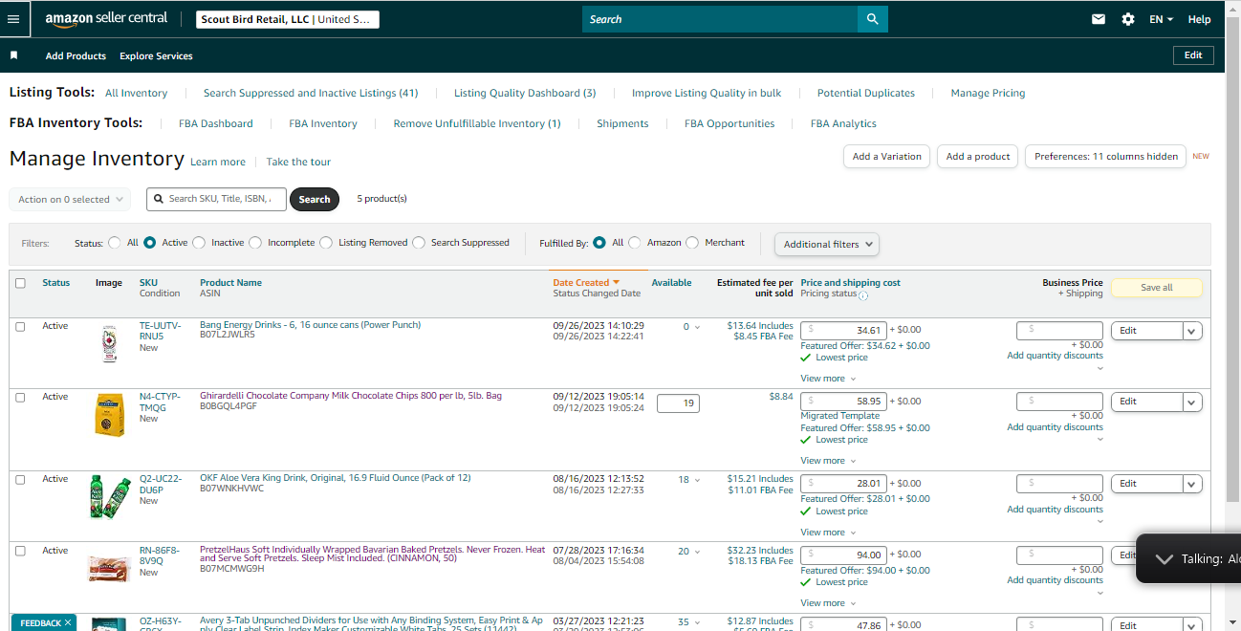The image size is (1241, 631).
Task: Edit Ghirardelli available quantity field 19
Action: [678, 404]
